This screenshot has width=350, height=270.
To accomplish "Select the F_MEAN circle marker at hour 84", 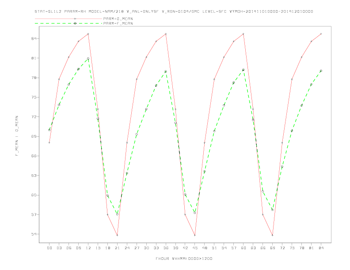I will point(321,71).
